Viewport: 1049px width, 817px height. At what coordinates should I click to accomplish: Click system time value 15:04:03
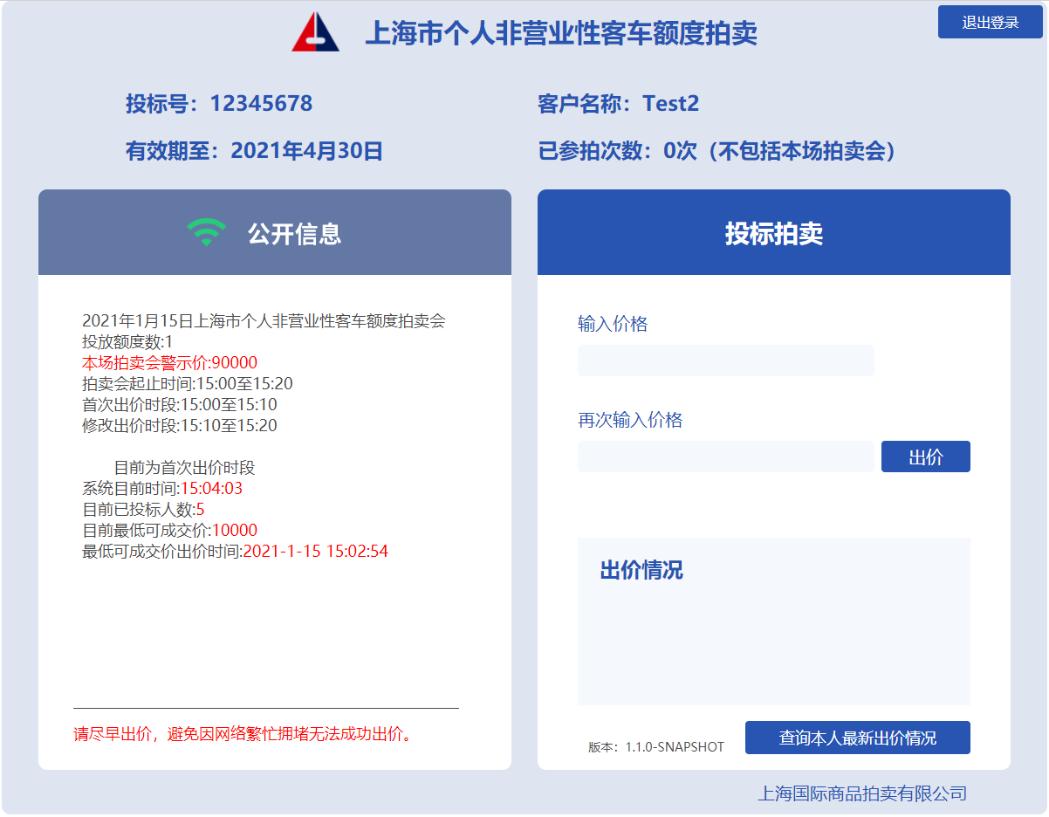211,489
